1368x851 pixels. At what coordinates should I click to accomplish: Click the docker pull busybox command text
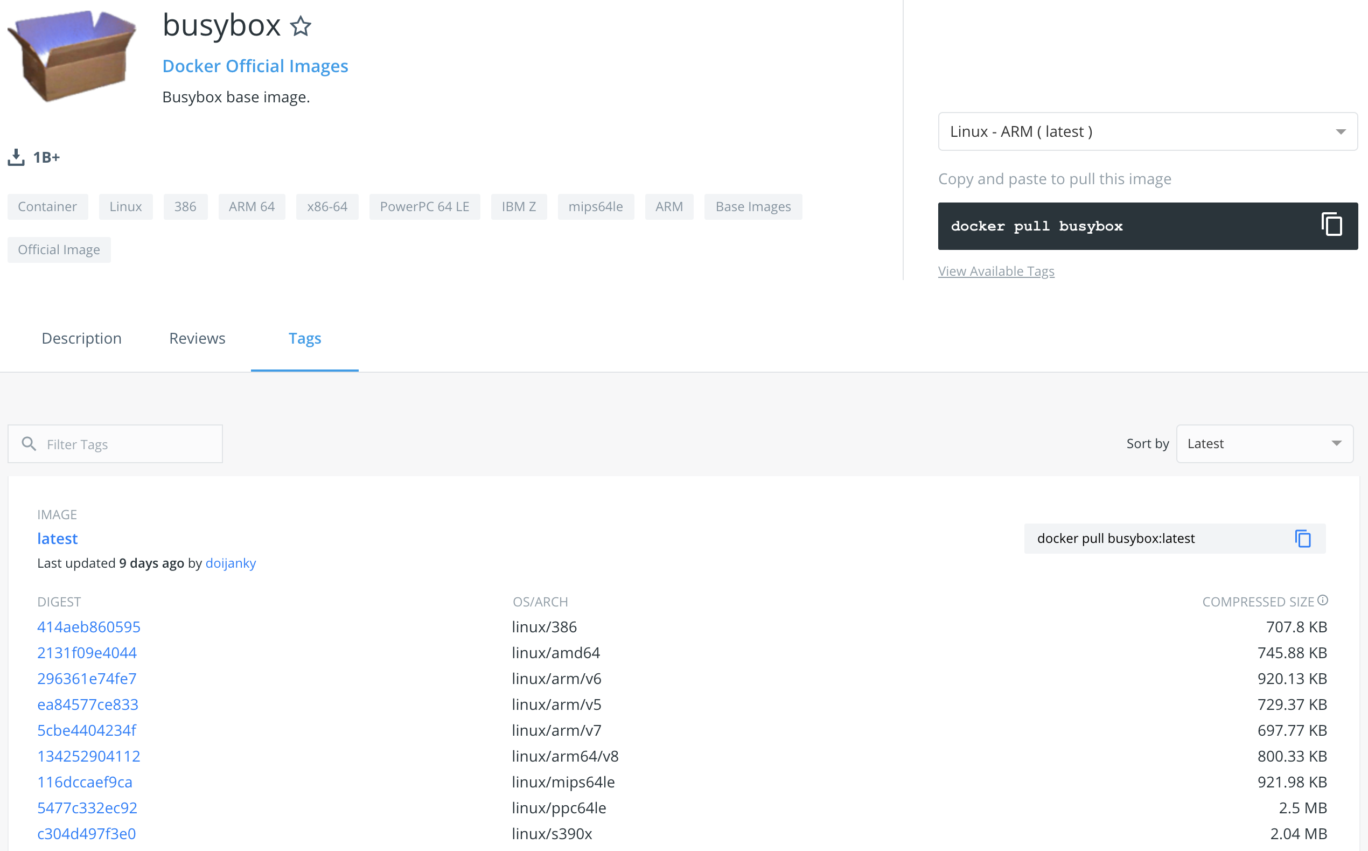point(1037,226)
